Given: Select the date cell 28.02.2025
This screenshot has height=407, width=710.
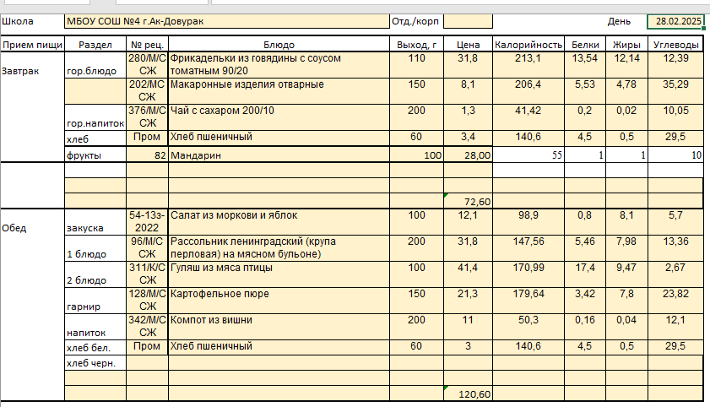Looking at the screenshot, I should click(675, 21).
